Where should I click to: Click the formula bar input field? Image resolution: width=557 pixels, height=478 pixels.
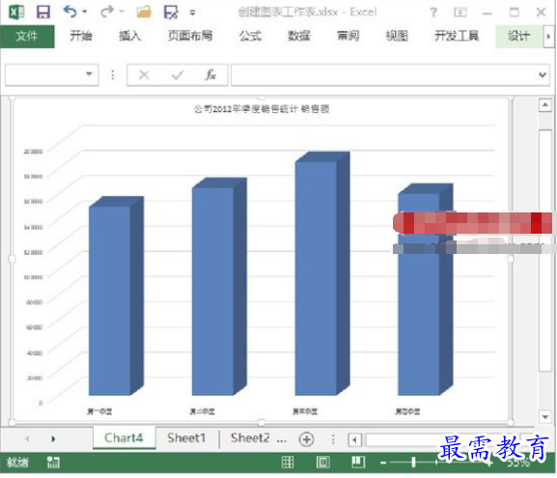point(383,74)
